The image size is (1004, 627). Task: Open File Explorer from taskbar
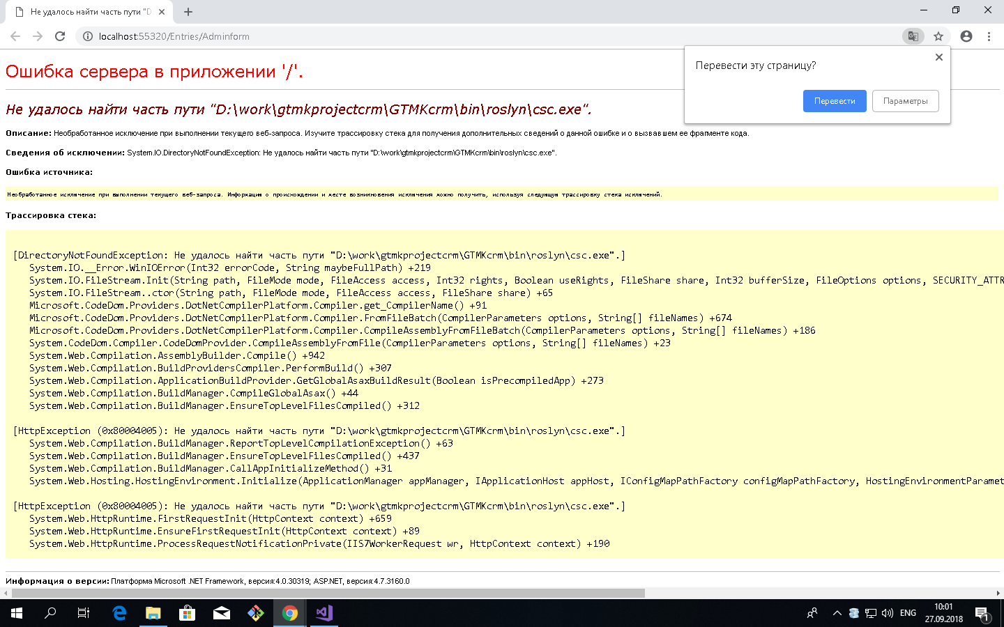click(153, 613)
